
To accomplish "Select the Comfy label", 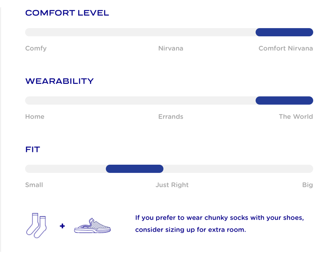I will click(x=36, y=48).
